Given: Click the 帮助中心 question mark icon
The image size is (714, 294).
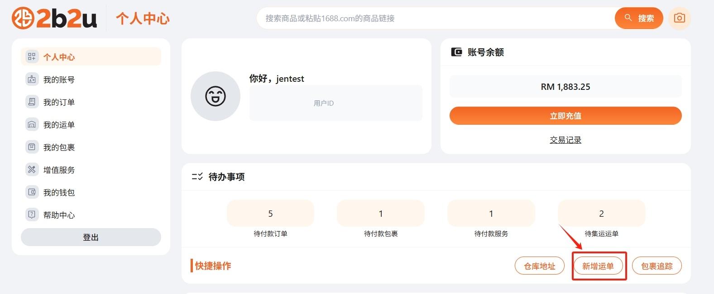Looking at the screenshot, I should [x=32, y=215].
